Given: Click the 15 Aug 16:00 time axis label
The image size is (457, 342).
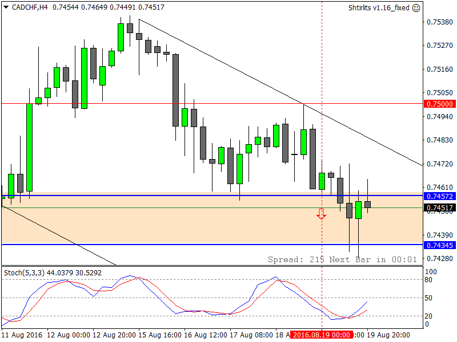Looking at the screenshot, I should [x=160, y=335].
